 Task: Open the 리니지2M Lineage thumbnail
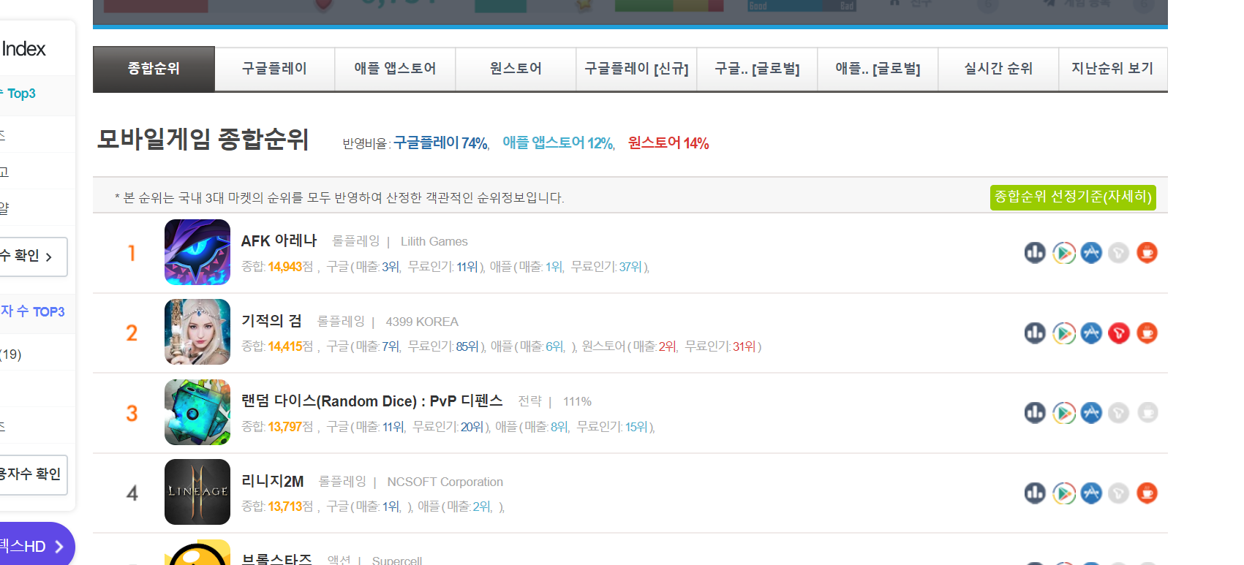197,492
